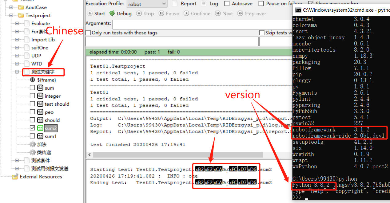Click the ${frame} variable icon
Viewport: 390px width, 203px height.
[x=33, y=80]
